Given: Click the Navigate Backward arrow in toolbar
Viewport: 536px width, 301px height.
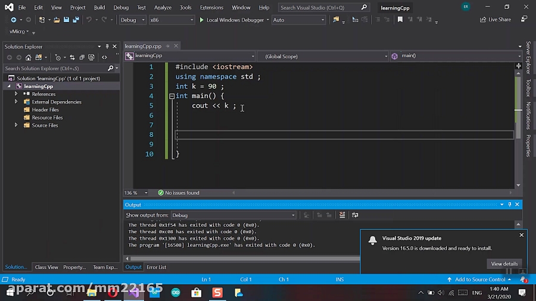Looking at the screenshot, I should (14, 20).
